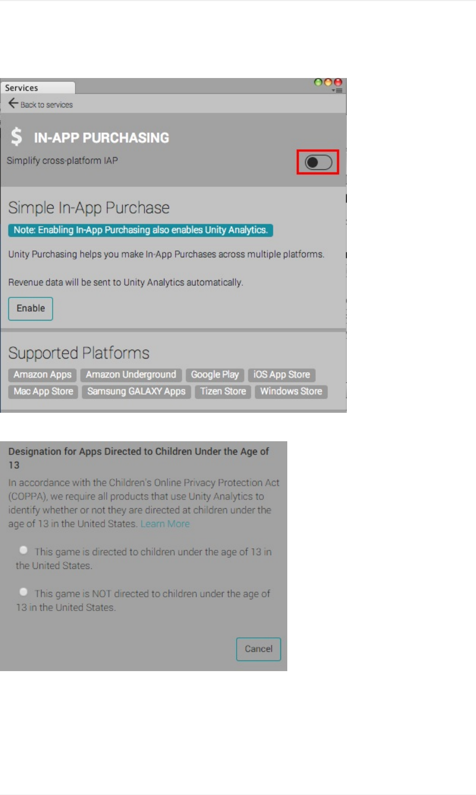Viewport: 476px width, 795px height.
Task: Click the Tizen Store platform tag
Action: tap(223, 392)
